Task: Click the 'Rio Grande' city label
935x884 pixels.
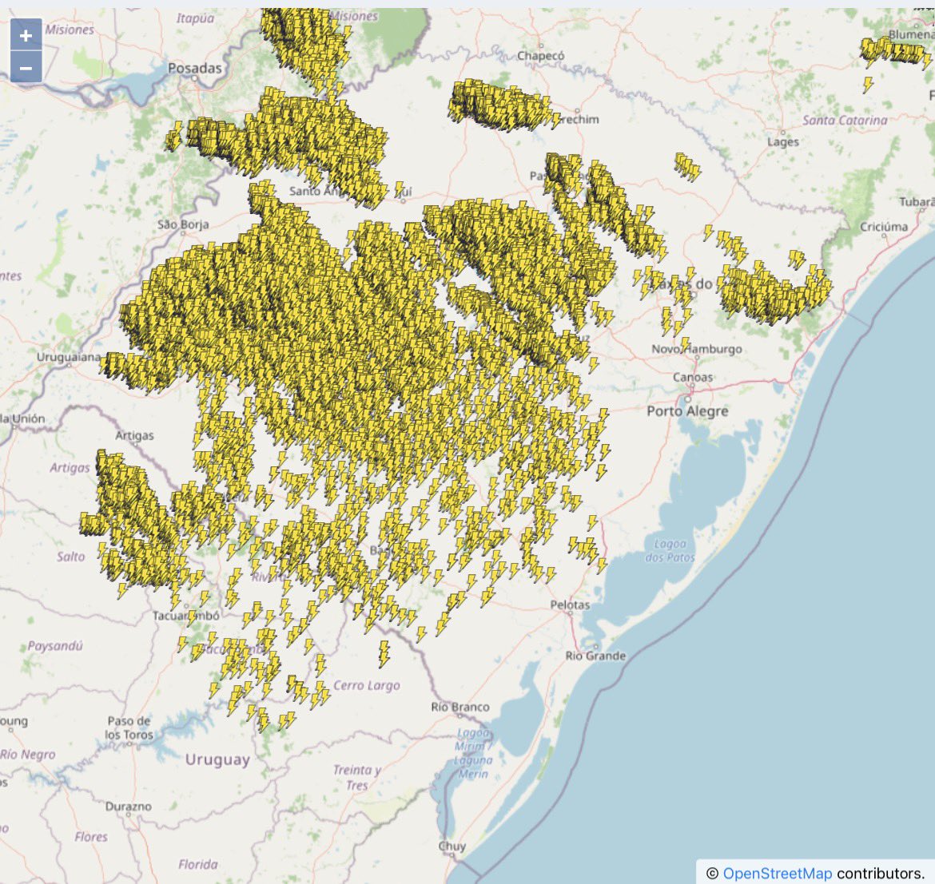Action: pos(595,656)
